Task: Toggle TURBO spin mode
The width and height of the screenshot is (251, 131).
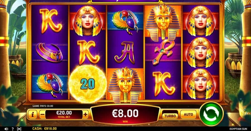Action: point(170,115)
